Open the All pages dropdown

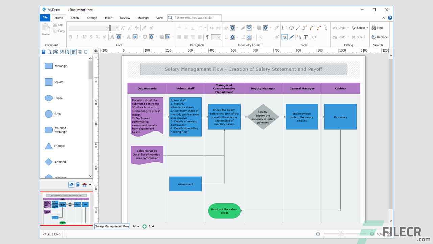click(x=136, y=226)
